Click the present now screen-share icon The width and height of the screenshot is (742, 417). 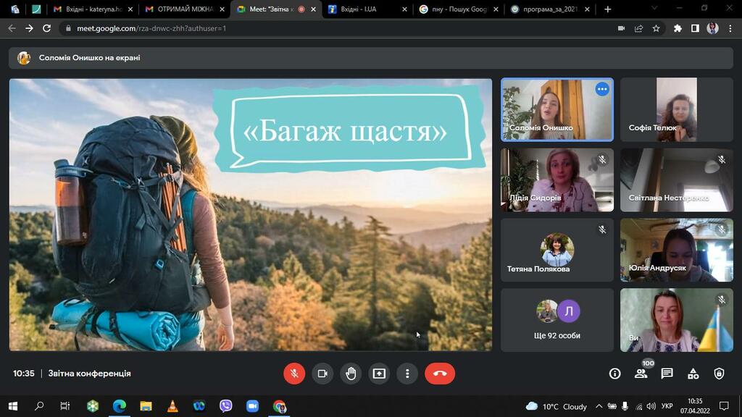coord(379,374)
